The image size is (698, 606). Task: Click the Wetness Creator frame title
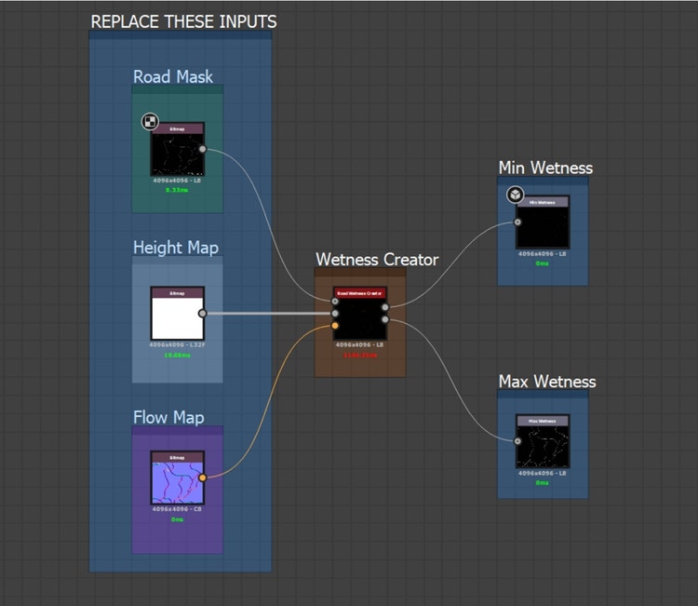pos(377,260)
